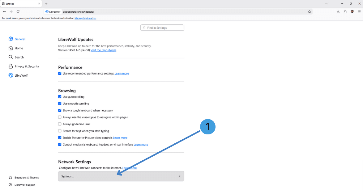This screenshot has width=363, height=190.
Task: Toggle Use autoscrolling checkbox
Action: pyautogui.click(x=60, y=97)
